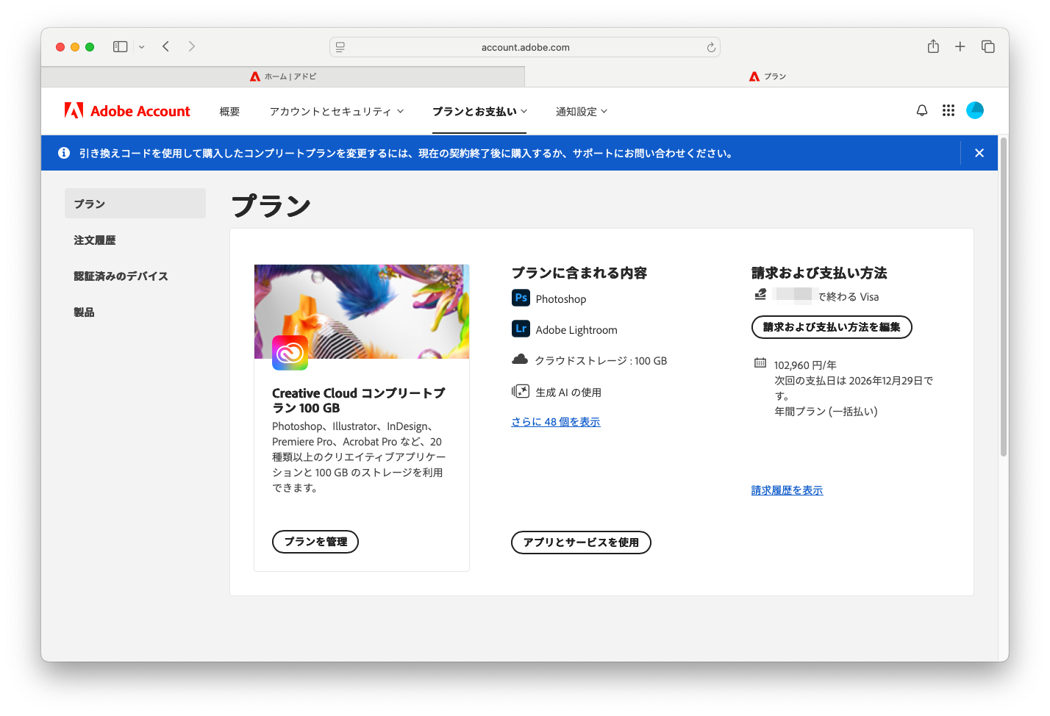The width and height of the screenshot is (1050, 716).
Task: Open the Adobe apps grid icon
Action: pyautogui.click(x=949, y=110)
